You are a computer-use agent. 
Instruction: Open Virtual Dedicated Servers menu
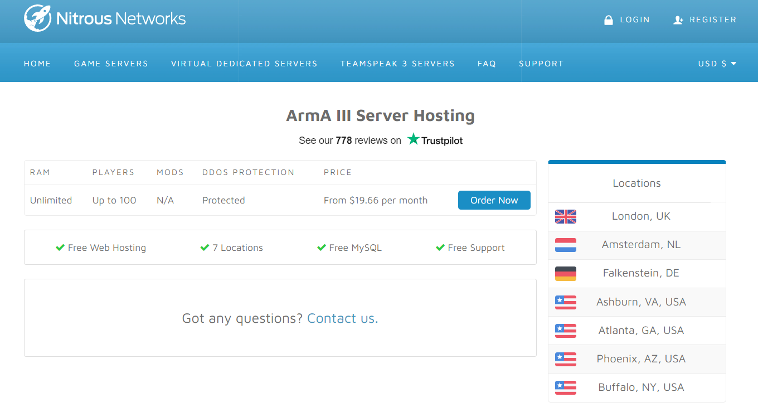[244, 64]
